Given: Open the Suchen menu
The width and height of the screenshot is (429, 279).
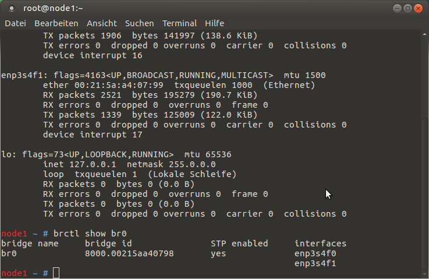Looking at the screenshot, I should pos(140,23).
